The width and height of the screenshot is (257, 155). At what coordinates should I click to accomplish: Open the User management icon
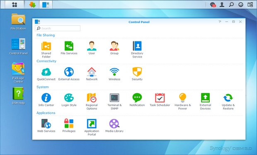tap(92, 48)
